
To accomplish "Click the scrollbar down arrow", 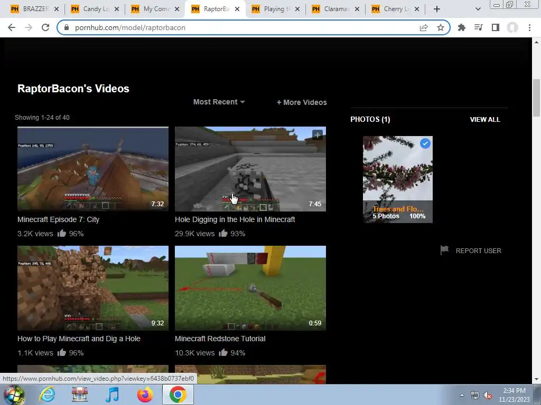I will point(536,379).
